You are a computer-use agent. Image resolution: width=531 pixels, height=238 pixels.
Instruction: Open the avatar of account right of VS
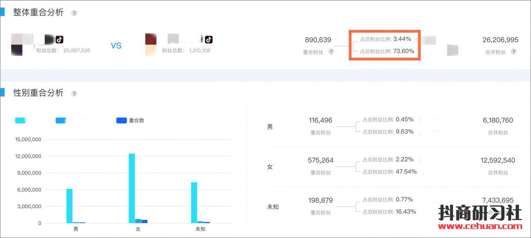[x=151, y=45]
